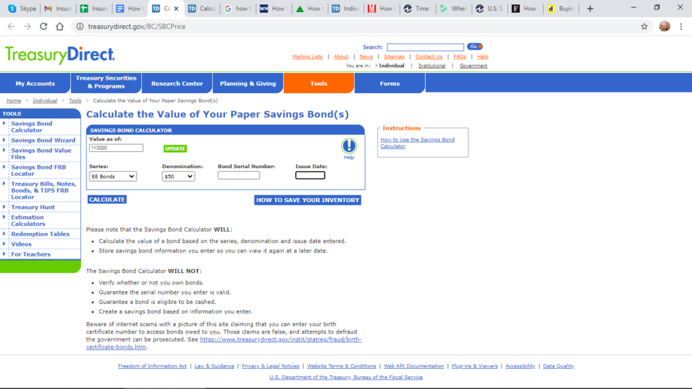Click the Chrome profile avatar icon
The width and height of the screenshot is (692, 389).
664,26
